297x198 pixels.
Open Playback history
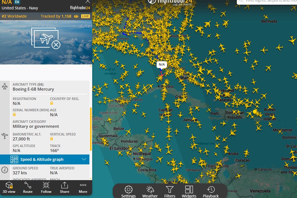point(211,192)
